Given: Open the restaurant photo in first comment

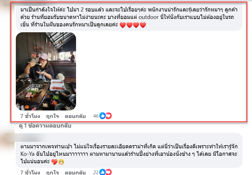Looking at the screenshot, I should (x=46, y=71).
